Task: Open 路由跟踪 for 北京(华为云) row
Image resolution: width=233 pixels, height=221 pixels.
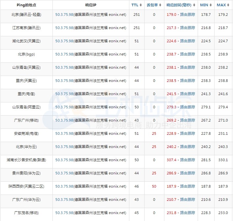Action: click(187, 147)
